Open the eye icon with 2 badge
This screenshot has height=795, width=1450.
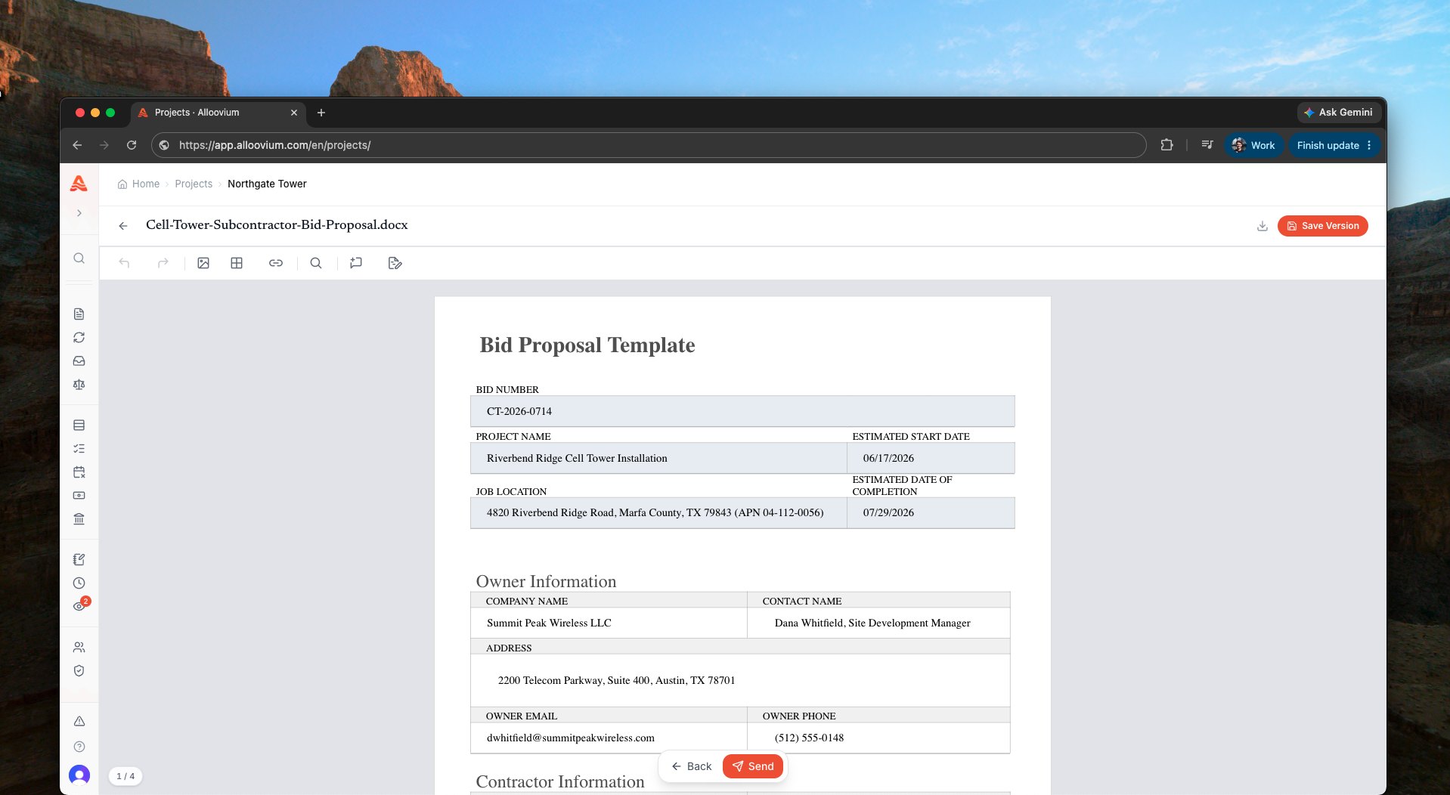(80, 605)
